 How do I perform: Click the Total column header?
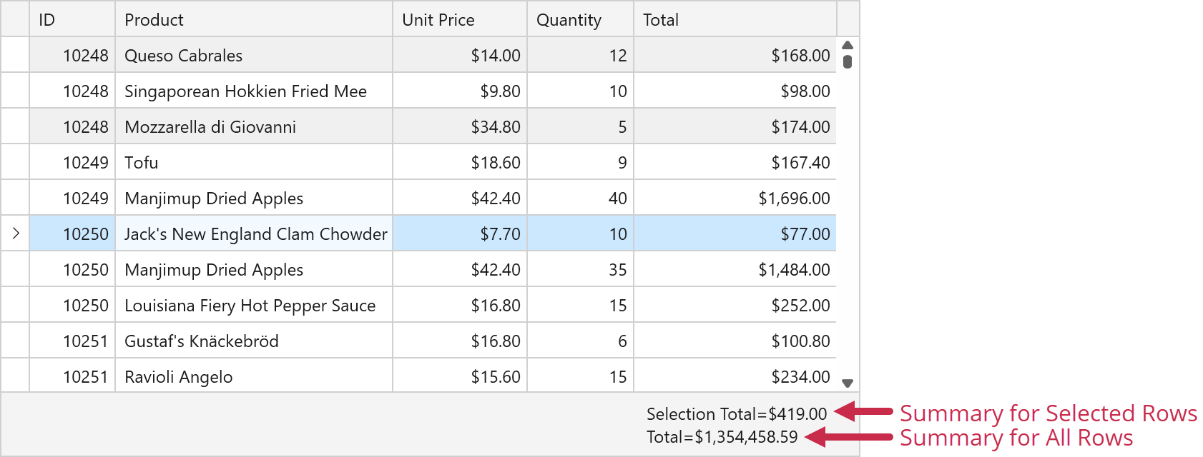click(x=734, y=20)
